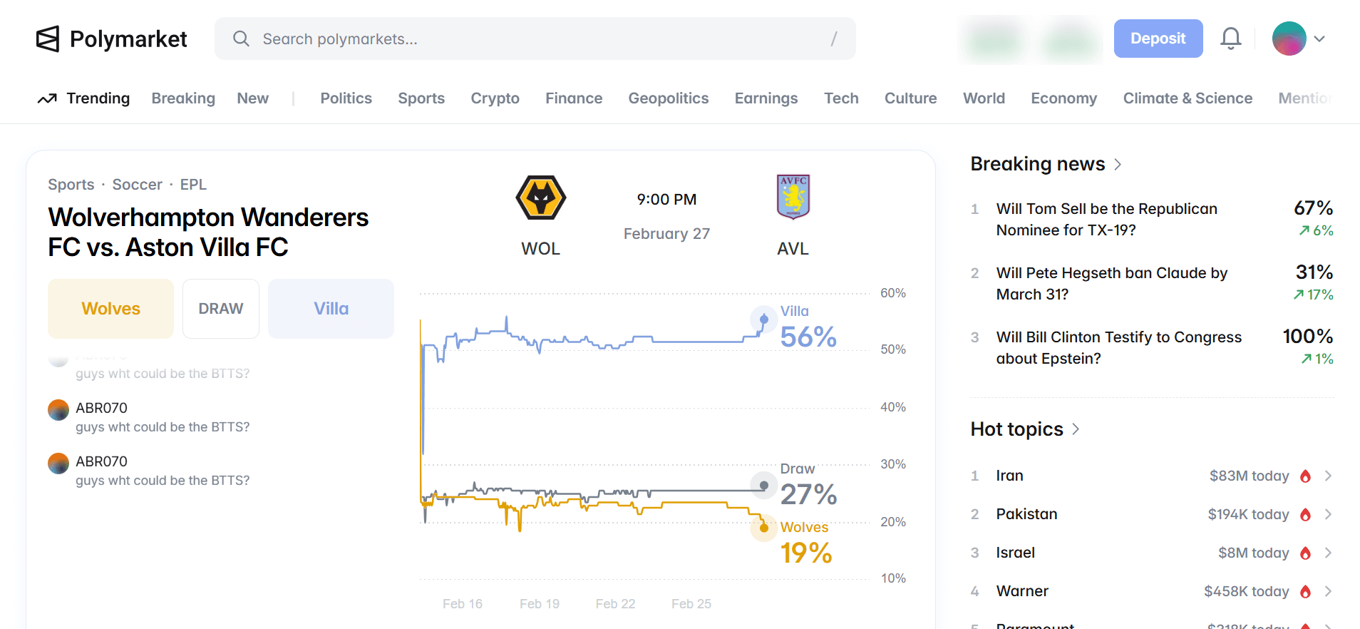This screenshot has height=629, width=1360.
Task: Click the Polymarket logo icon
Action: 48,39
